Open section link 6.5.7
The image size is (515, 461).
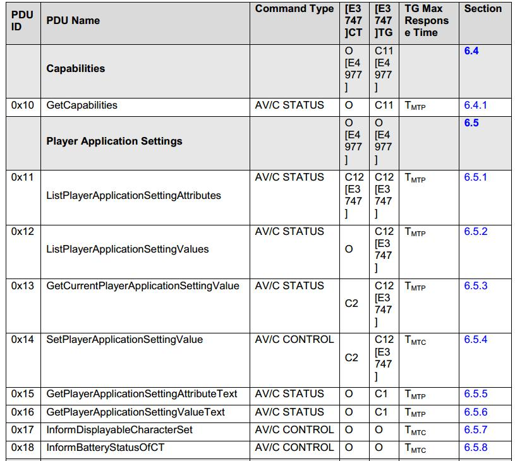tap(476, 429)
